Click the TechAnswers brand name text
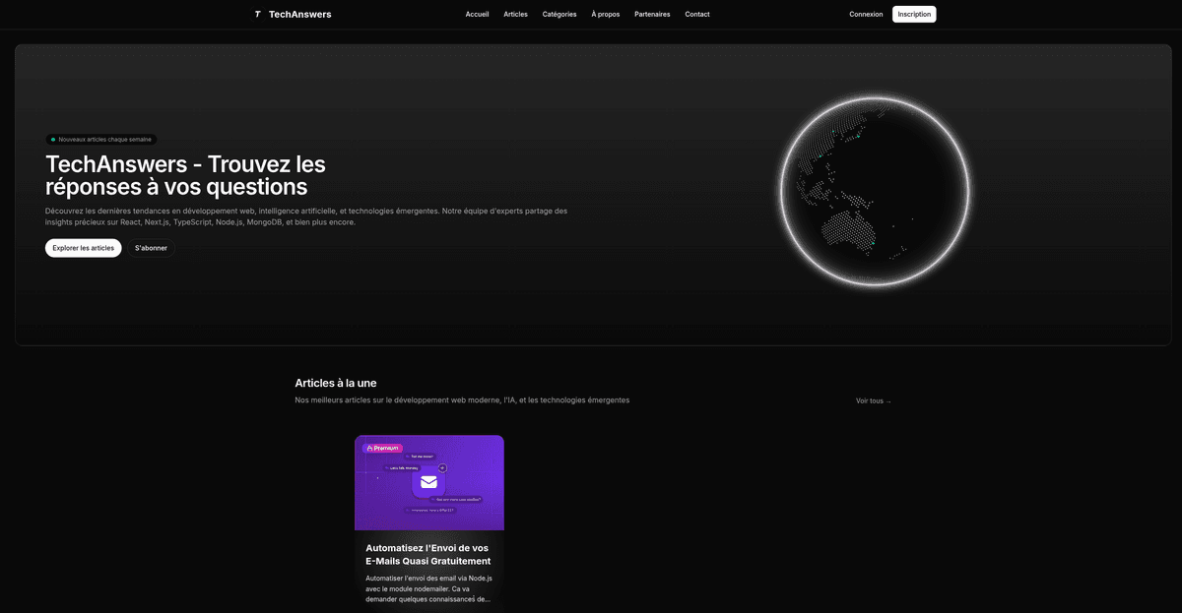 click(x=299, y=14)
